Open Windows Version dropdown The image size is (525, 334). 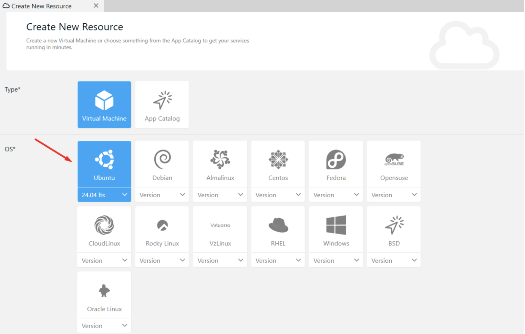coord(336,260)
